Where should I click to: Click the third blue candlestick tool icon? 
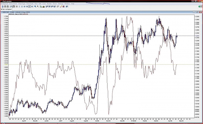52,6
